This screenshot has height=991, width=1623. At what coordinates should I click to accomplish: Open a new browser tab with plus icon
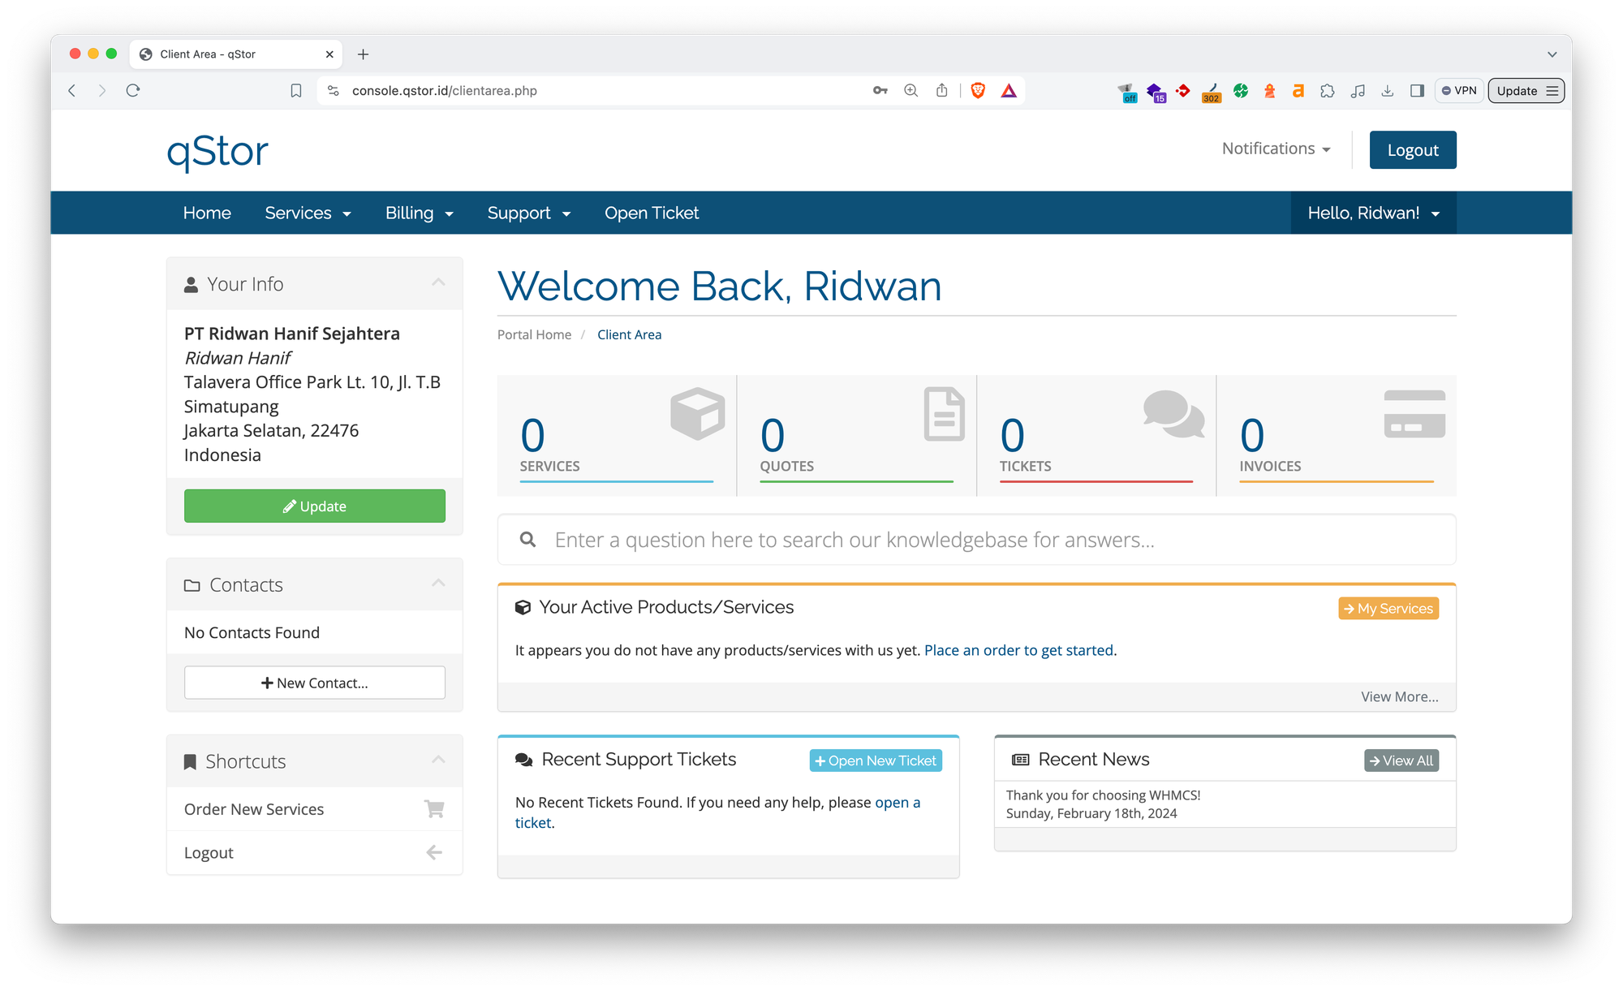click(364, 54)
